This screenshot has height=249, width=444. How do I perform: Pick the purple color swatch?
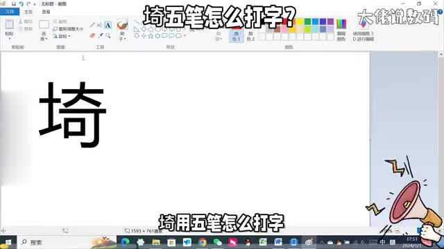[330, 21]
